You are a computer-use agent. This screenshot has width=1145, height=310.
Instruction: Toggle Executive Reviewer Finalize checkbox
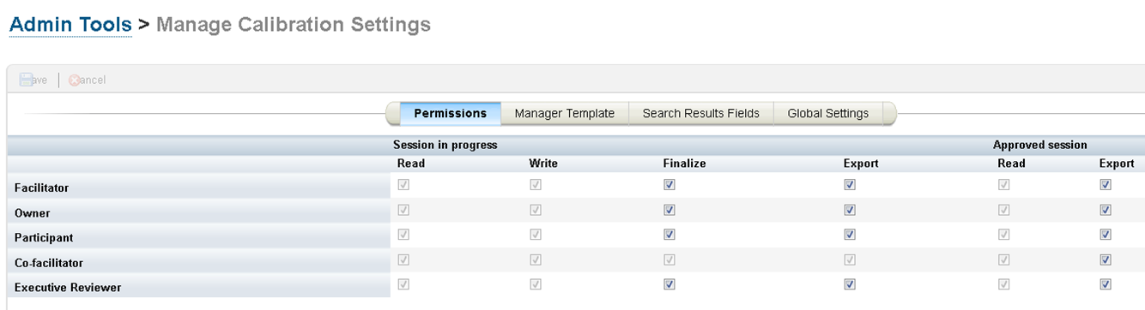tap(669, 284)
